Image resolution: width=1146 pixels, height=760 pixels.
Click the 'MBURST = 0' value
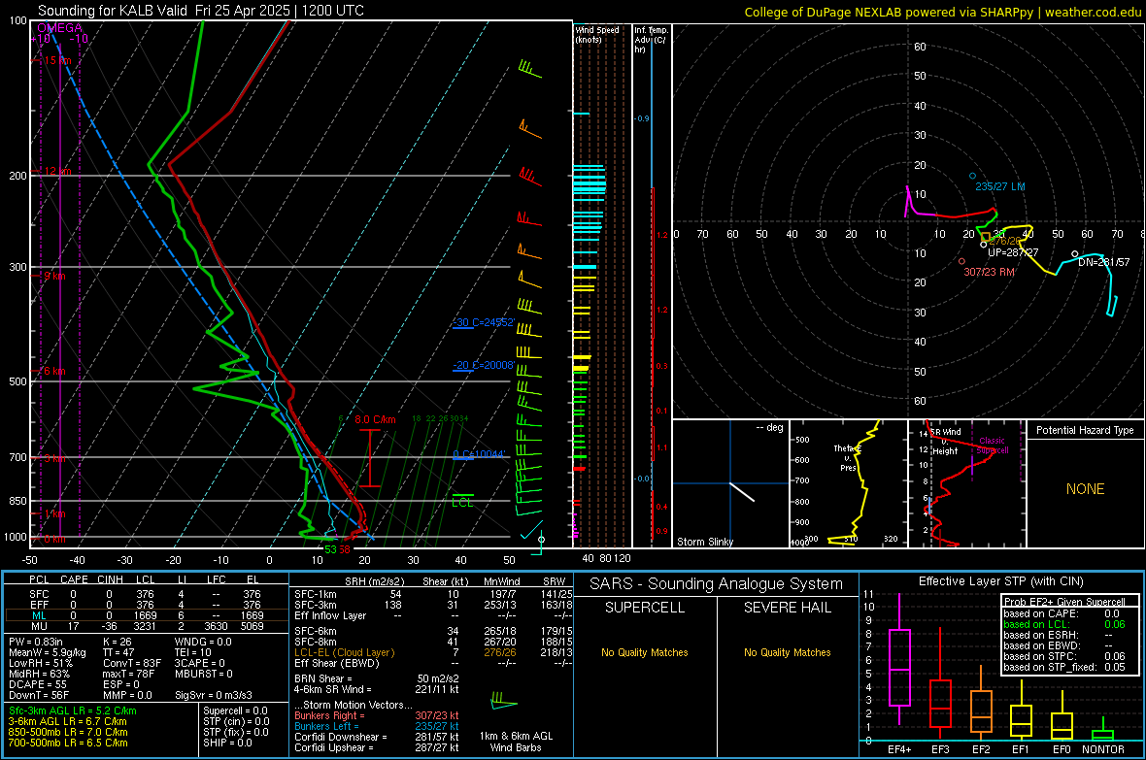click(204, 674)
